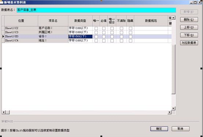Click the horizontal scroll left arrow
Screen dimensions: 203x137
[4, 112]
